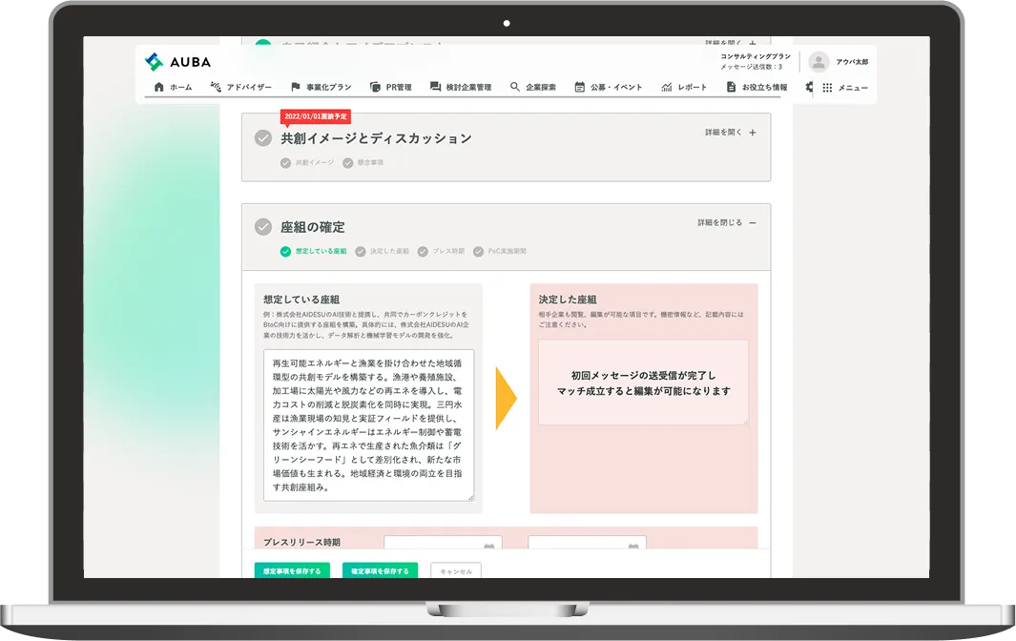This screenshot has width=1016, height=641.
Task: Click the AUBA logo
Action: point(177,62)
